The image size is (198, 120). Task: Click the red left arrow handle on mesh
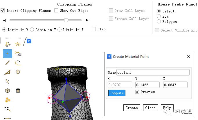(x=50, y=98)
